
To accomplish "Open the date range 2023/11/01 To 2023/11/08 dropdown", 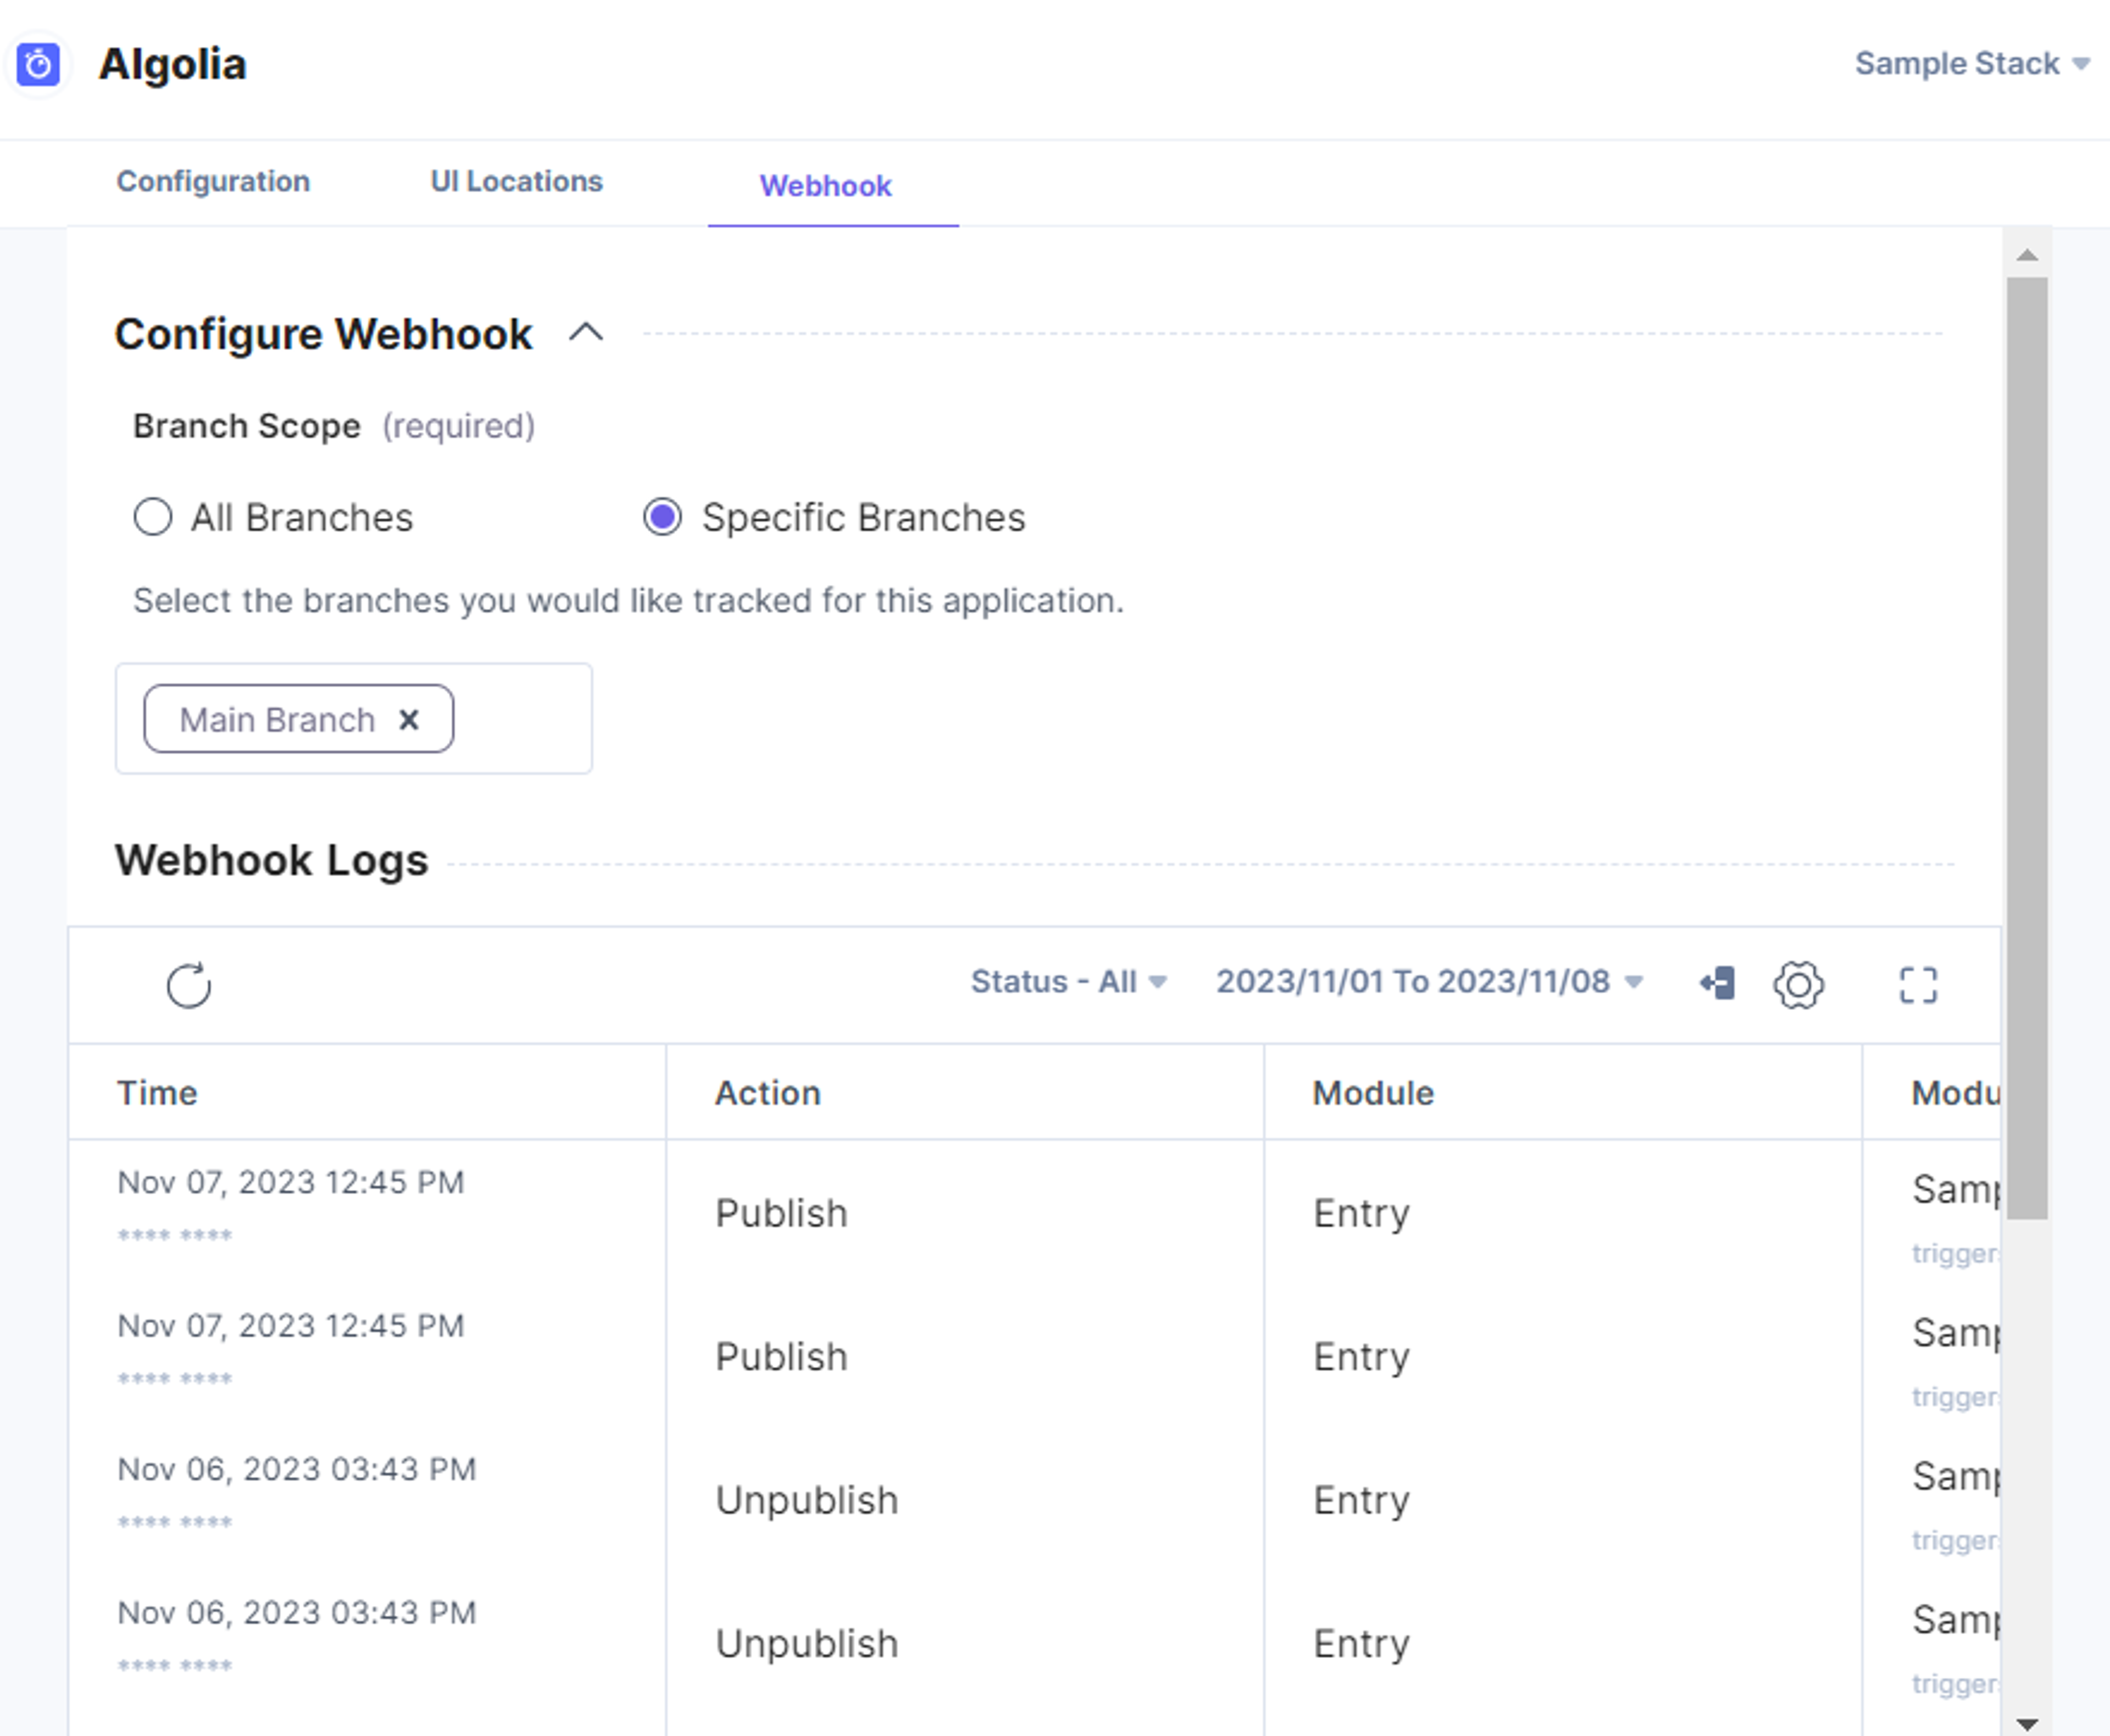I will pos(1429,982).
